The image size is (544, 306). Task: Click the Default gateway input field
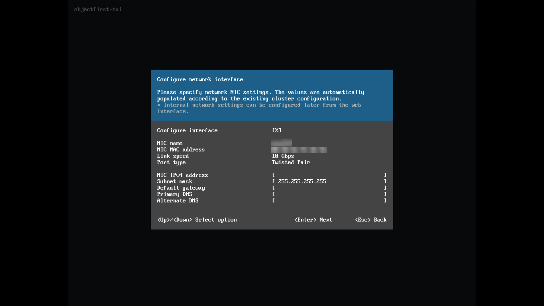click(329, 188)
